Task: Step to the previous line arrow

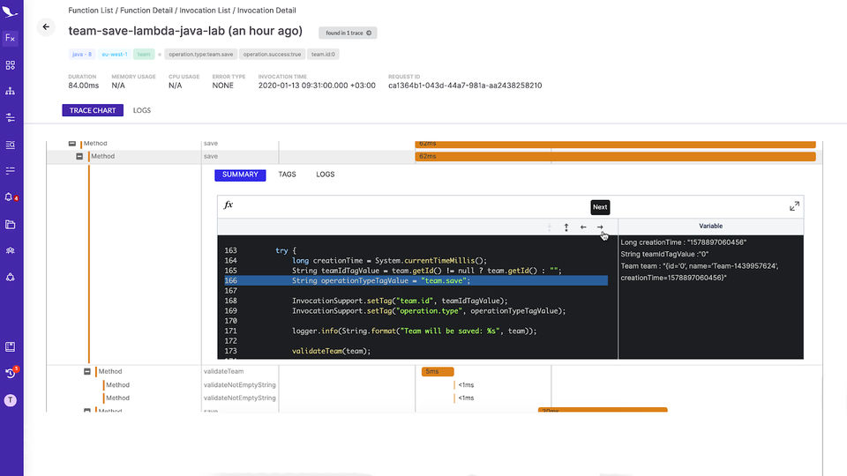Action: [583, 227]
